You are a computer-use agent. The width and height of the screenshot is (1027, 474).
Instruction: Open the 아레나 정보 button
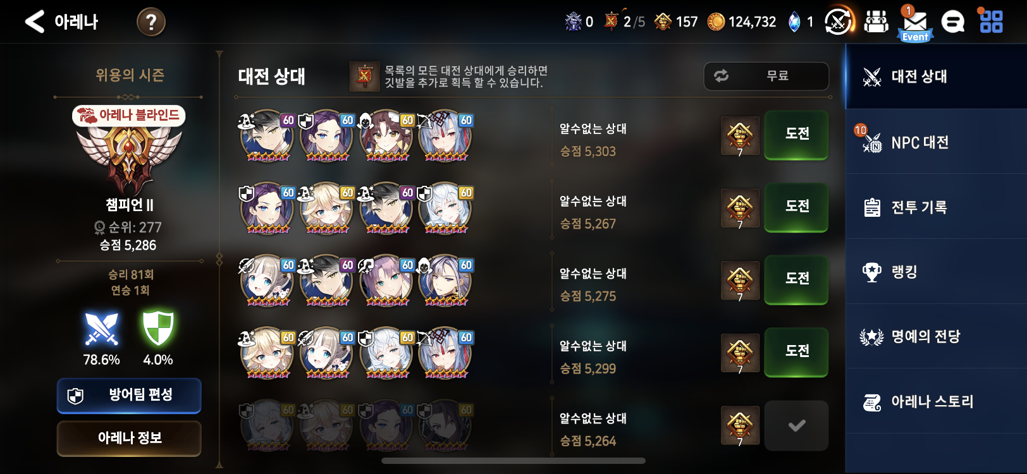[x=129, y=438]
